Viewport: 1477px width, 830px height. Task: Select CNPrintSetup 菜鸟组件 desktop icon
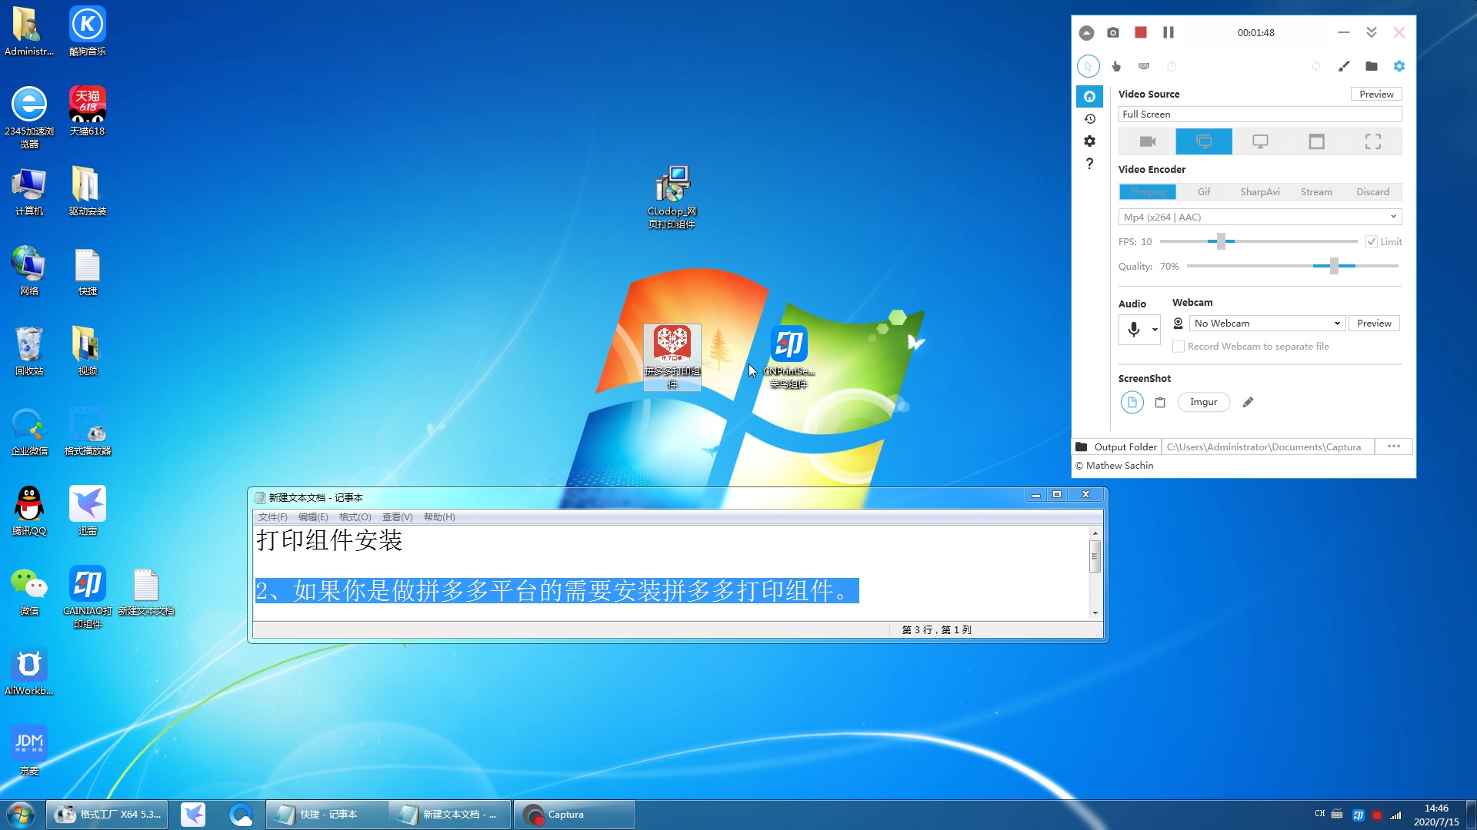click(789, 357)
